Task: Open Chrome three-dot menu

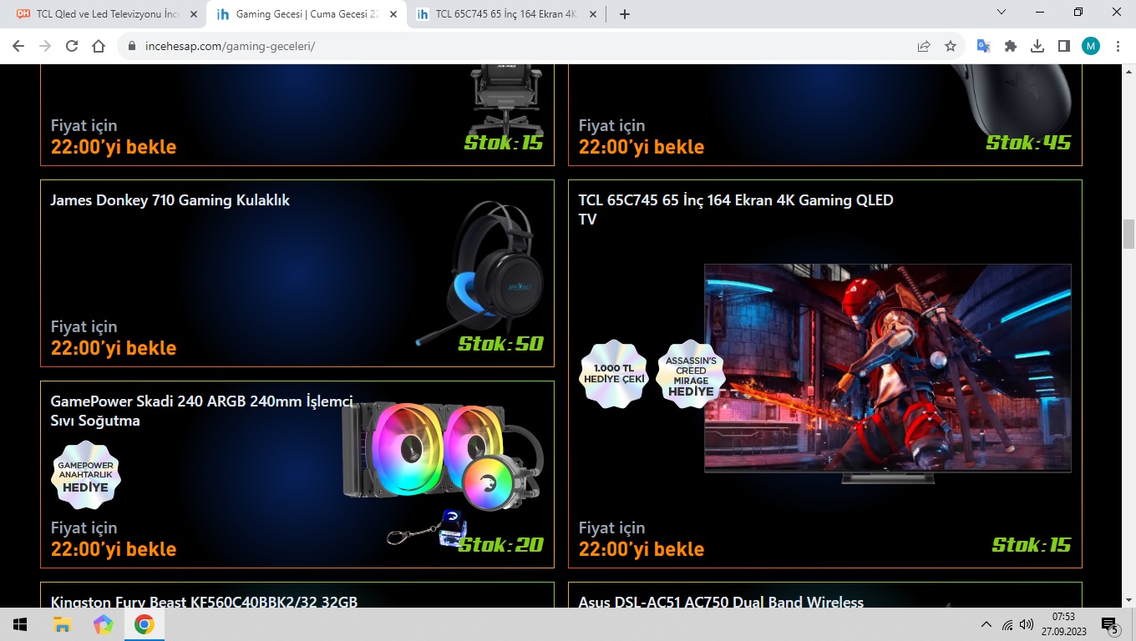Action: coord(1118,46)
